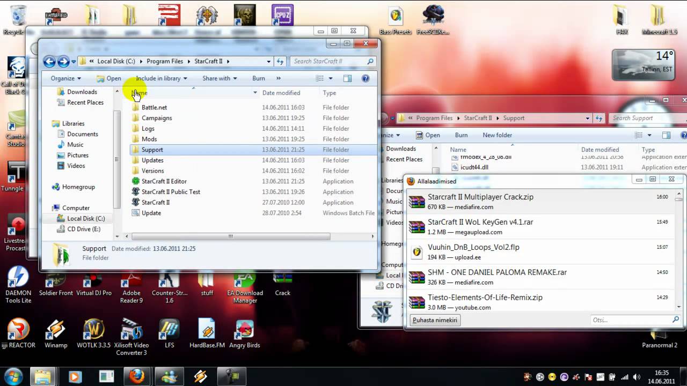Open the Windows Start button
Screen dimensions: 687x386
[13, 376]
